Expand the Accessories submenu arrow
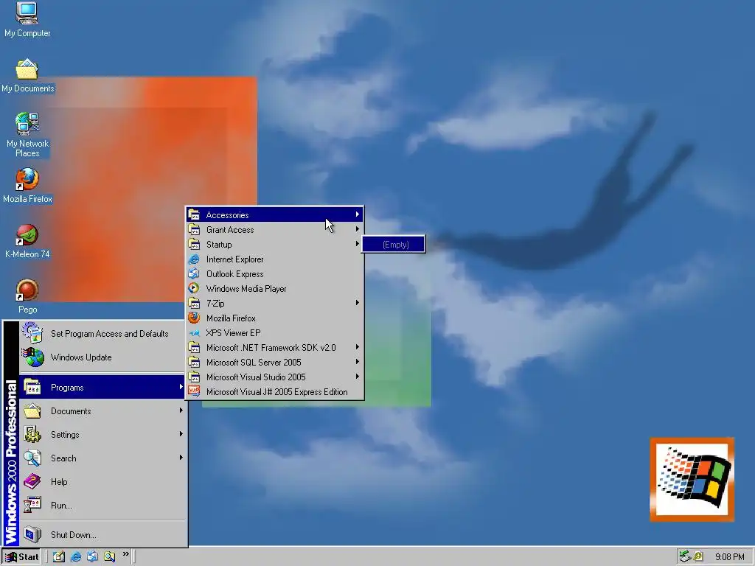 point(358,214)
